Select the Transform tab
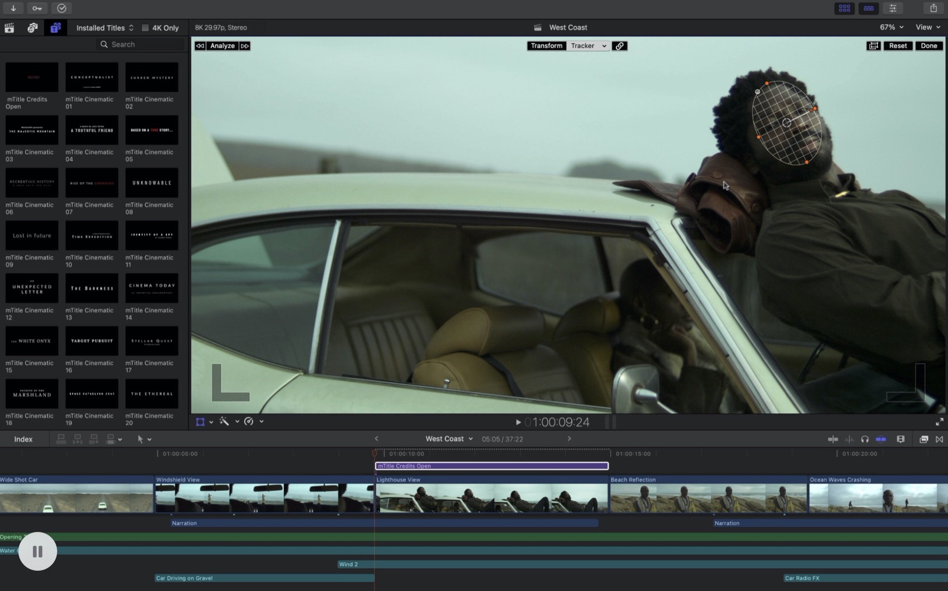The image size is (948, 591). pyautogui.click(x=546, y=46)
